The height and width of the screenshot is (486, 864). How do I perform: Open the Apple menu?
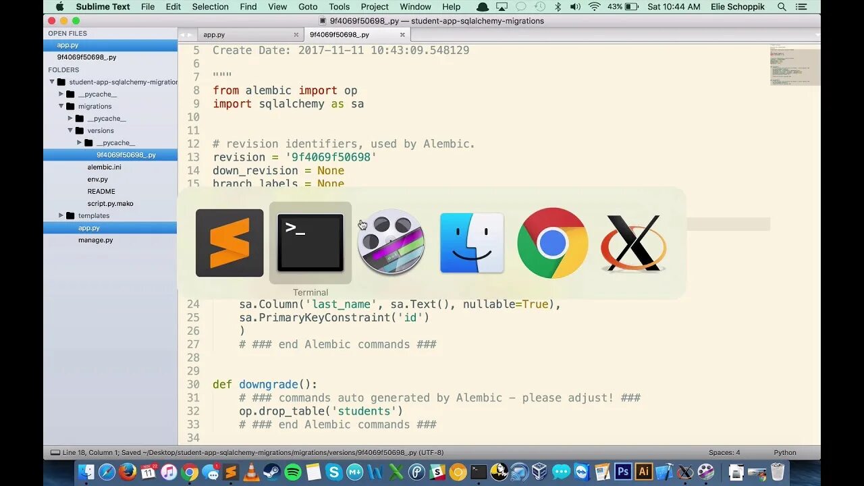(x=59, y=7)
